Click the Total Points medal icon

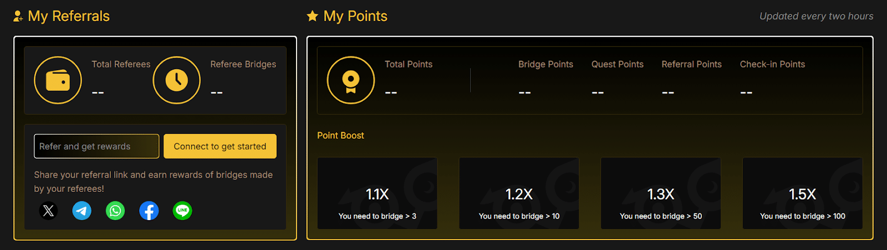click(351, 80)
